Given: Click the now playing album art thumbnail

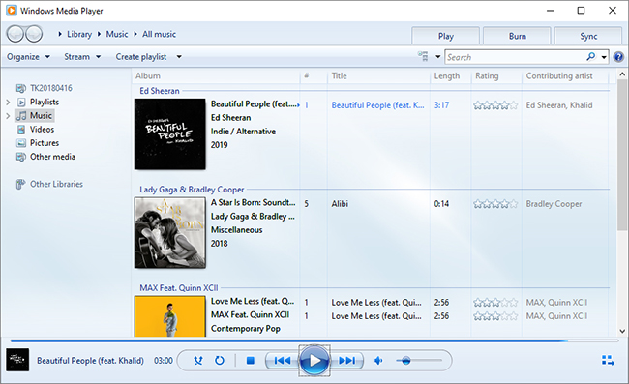Looking at the screenshot, I should 17,360.
